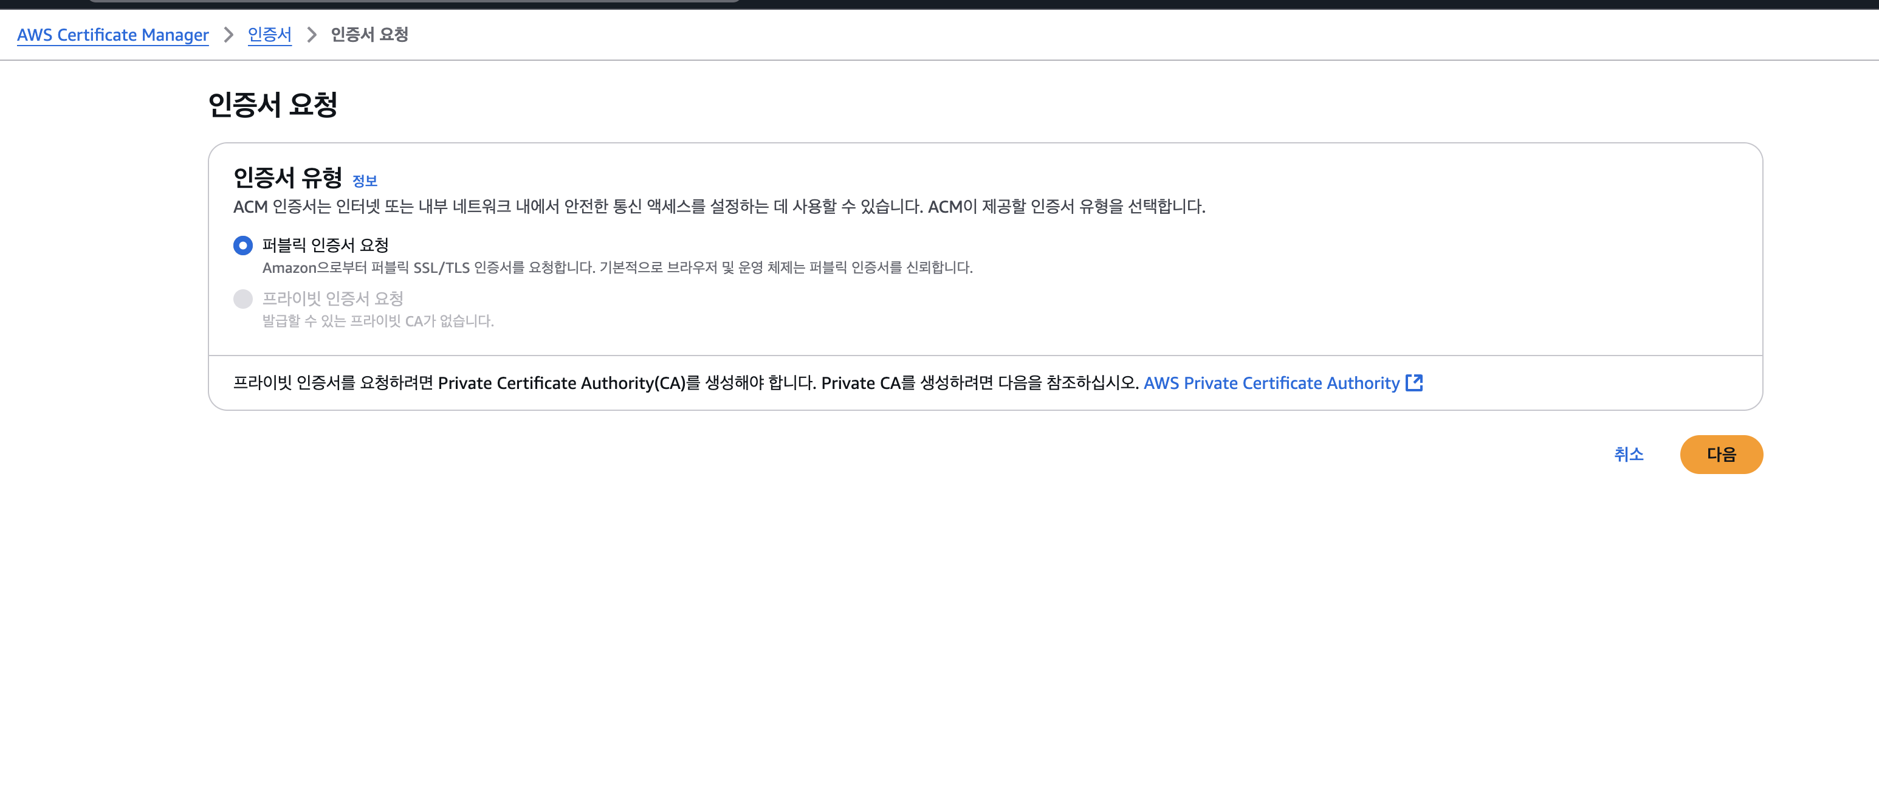1879x801 pixels.
Task: Open the AWS Certificate Manager breadcrumb link
Action: [113, 34]
